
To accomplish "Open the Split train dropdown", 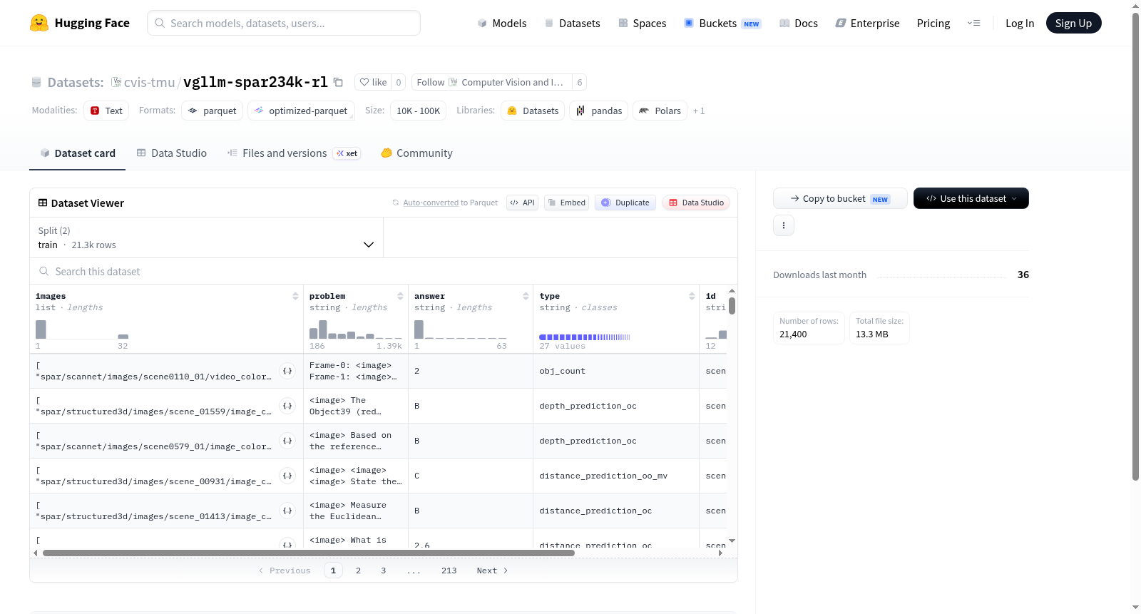I will pyautogui.click(x=206, y=237).
